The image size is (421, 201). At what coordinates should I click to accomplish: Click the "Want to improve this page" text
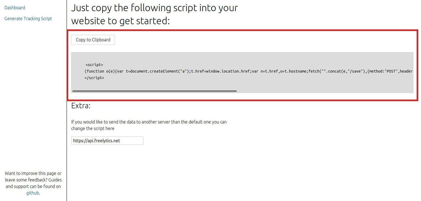33,173
